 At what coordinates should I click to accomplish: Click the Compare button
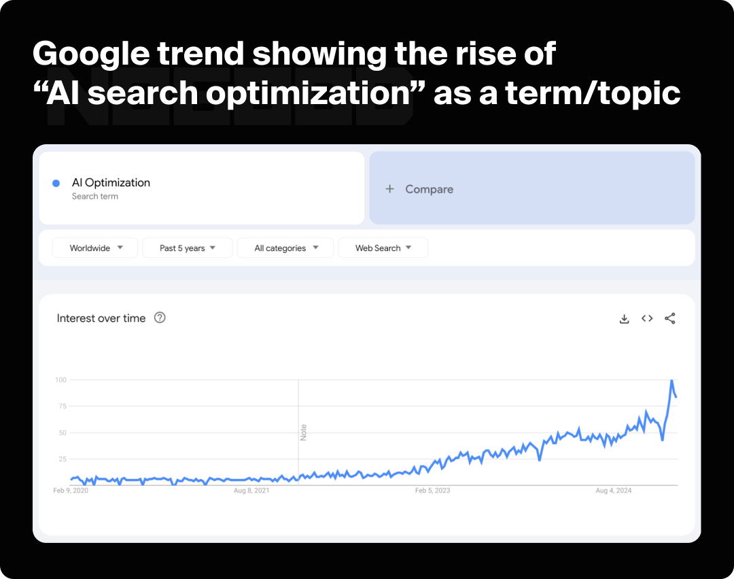pos(429,189)
